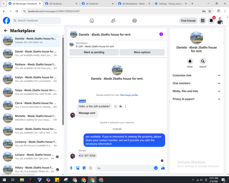
Task: Open Michelle conversation in list
Action: 31,118
